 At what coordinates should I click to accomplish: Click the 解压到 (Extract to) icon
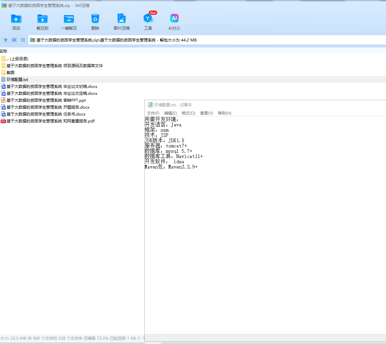(x=42, y=19)
